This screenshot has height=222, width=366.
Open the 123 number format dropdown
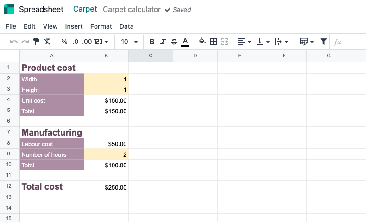tap(101, 42)
